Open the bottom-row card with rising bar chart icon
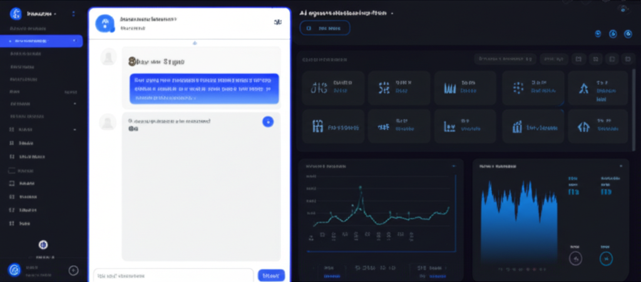This screenshot has width=641, height=282. 533,126
